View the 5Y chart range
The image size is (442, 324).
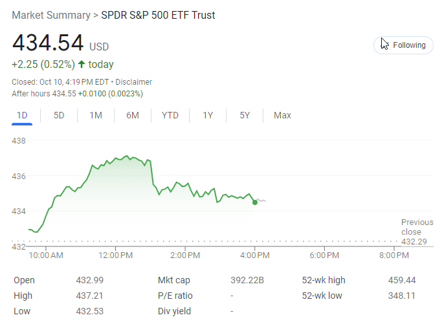click(x=245, y=115)
